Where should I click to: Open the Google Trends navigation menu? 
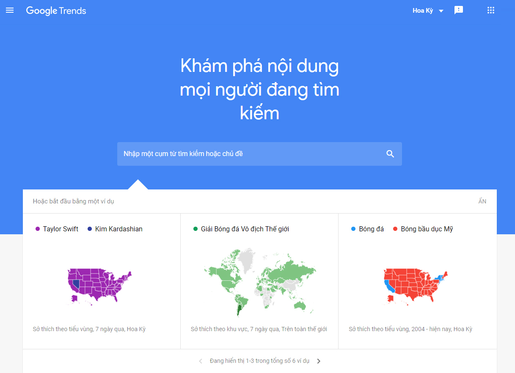[x=10, y=10]
